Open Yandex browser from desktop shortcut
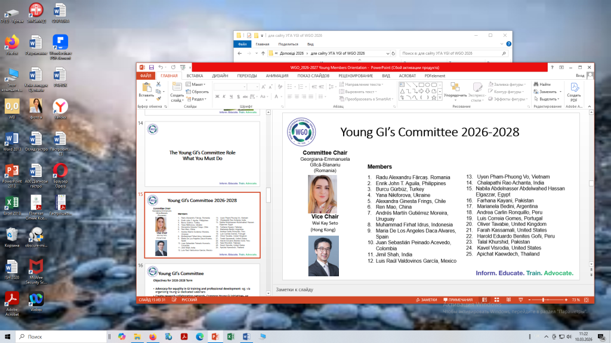Screen dimensions: 611x343 pyautogui.click(x=60, y=107)
